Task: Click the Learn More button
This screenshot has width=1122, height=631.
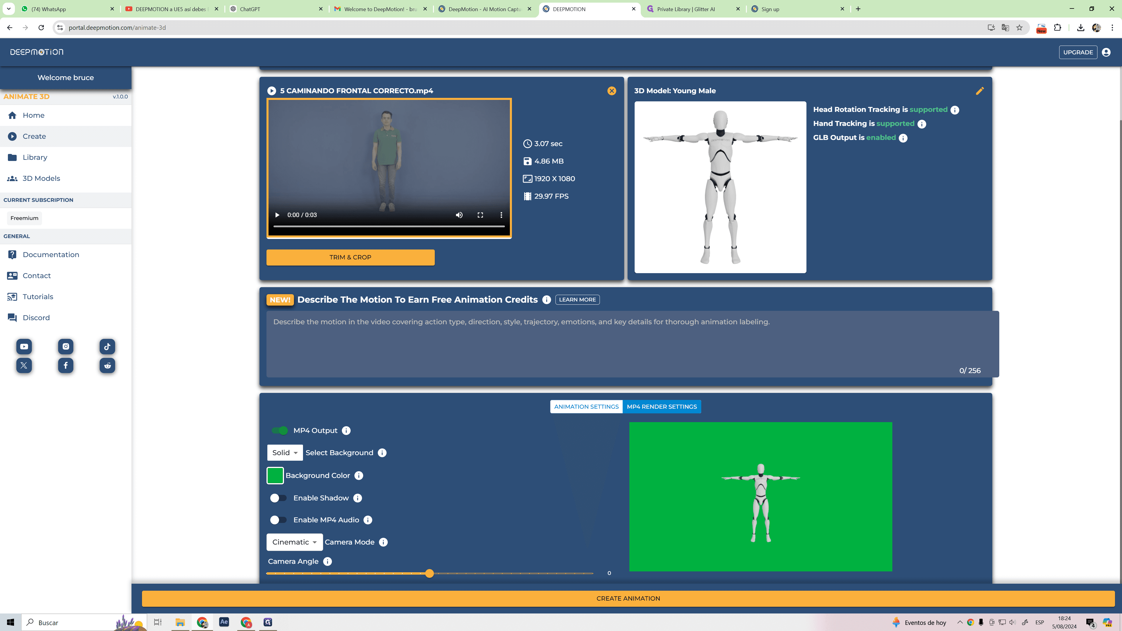Action: [x=577, y=300]
